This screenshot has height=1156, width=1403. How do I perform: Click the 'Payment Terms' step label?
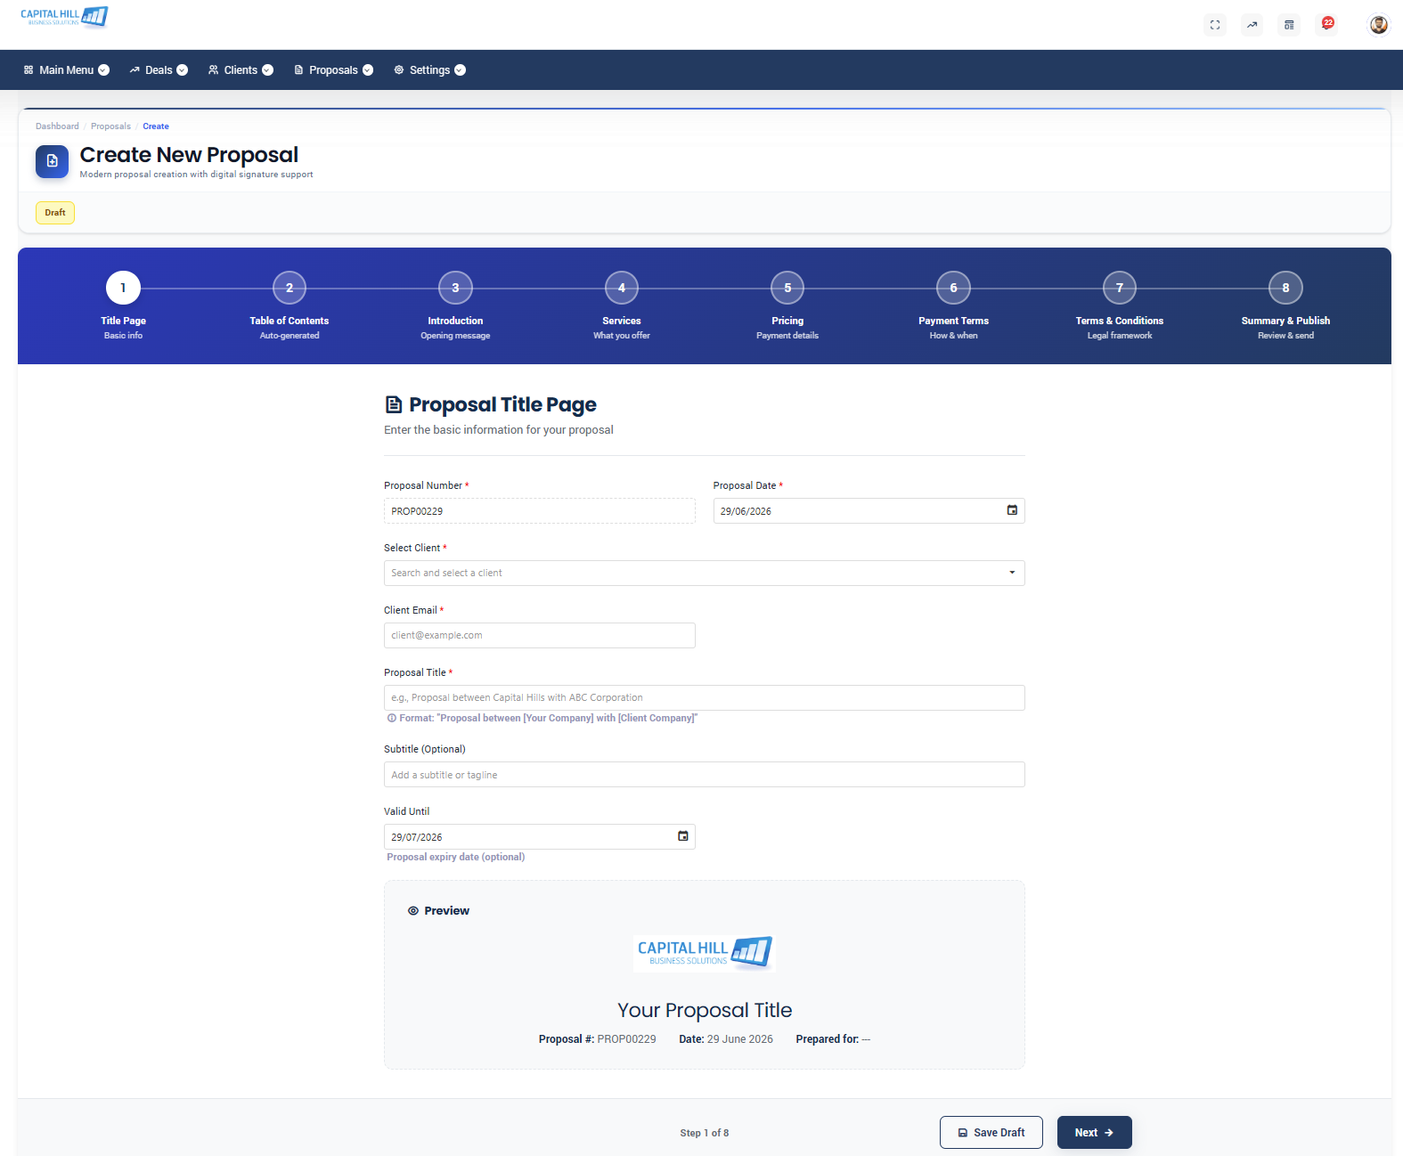coord(953,321)
